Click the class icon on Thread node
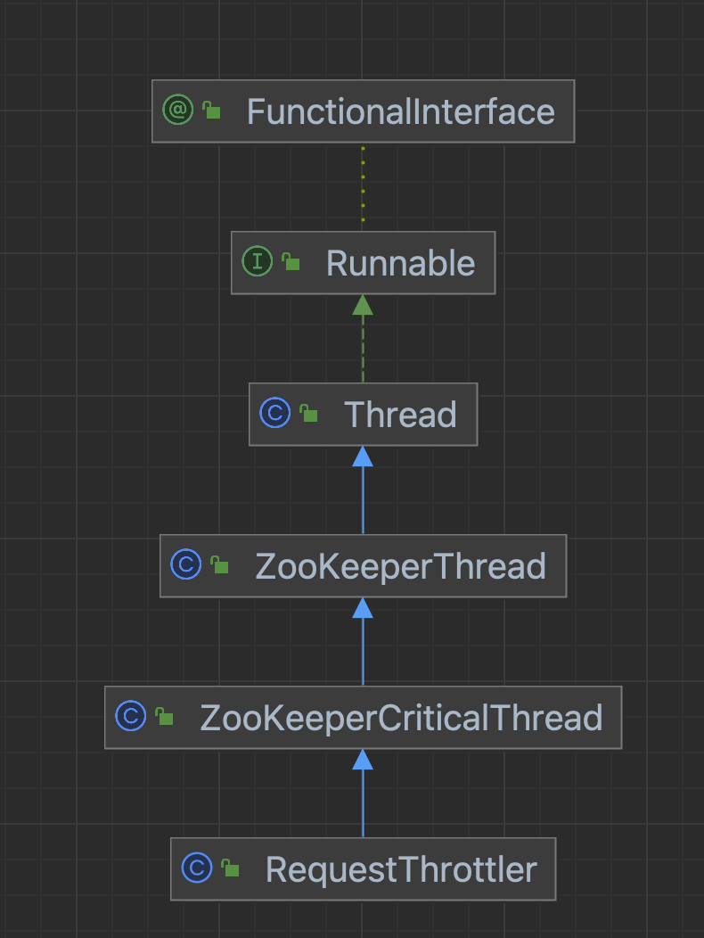 [274, 414]
